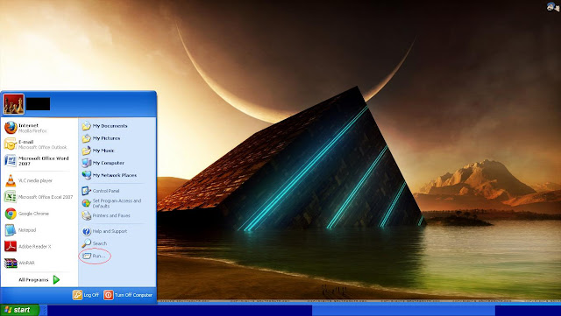Expand All Programs green arrow
This screenshot has height=316, width=561.
[x=56, y=279]
